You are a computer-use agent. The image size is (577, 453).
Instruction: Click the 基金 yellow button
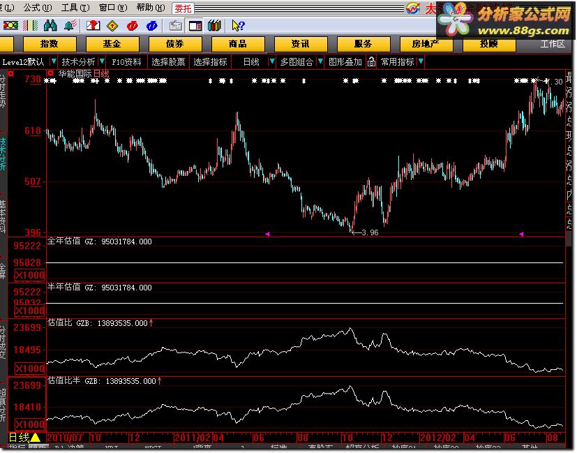(x=112, y=44)
